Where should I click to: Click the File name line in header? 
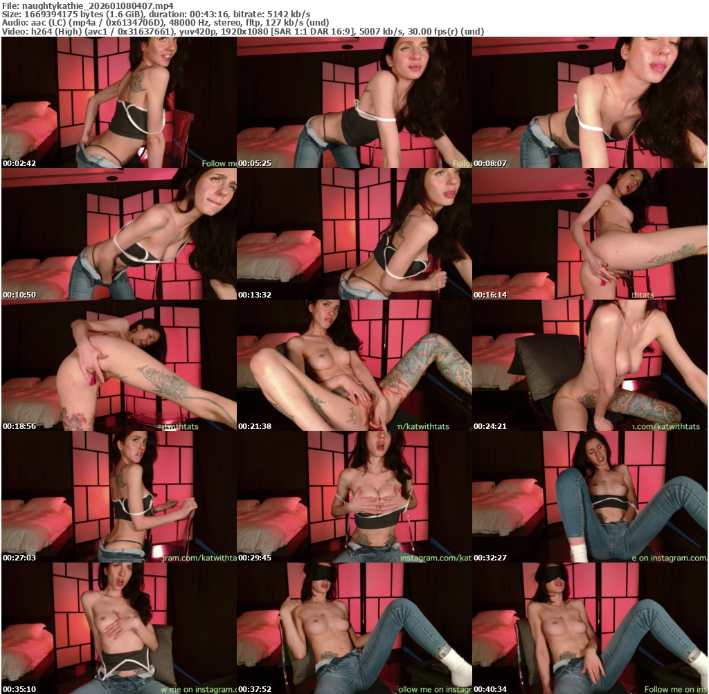tap(87, 5)
